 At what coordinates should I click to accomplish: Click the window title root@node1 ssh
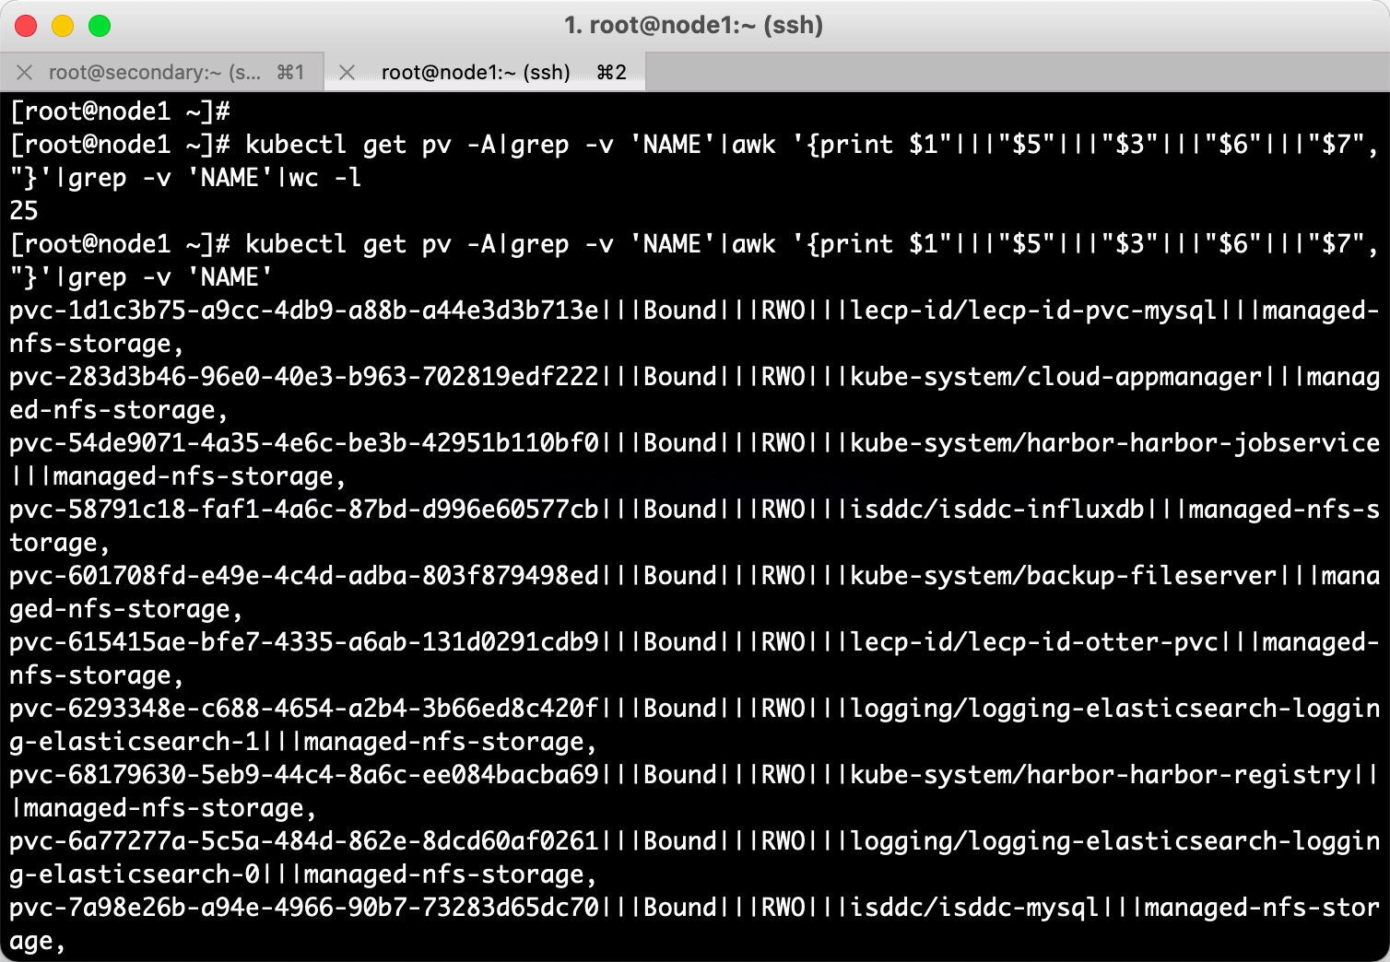[x=695, y=26]
